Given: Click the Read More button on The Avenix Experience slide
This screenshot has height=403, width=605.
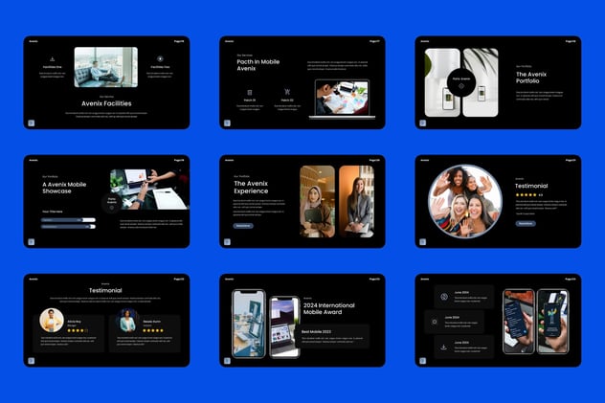Looking at the screenshot, I should (243, 226).
